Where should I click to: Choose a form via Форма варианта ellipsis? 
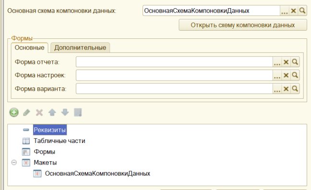pyautogui.click(x=277, y=88)
